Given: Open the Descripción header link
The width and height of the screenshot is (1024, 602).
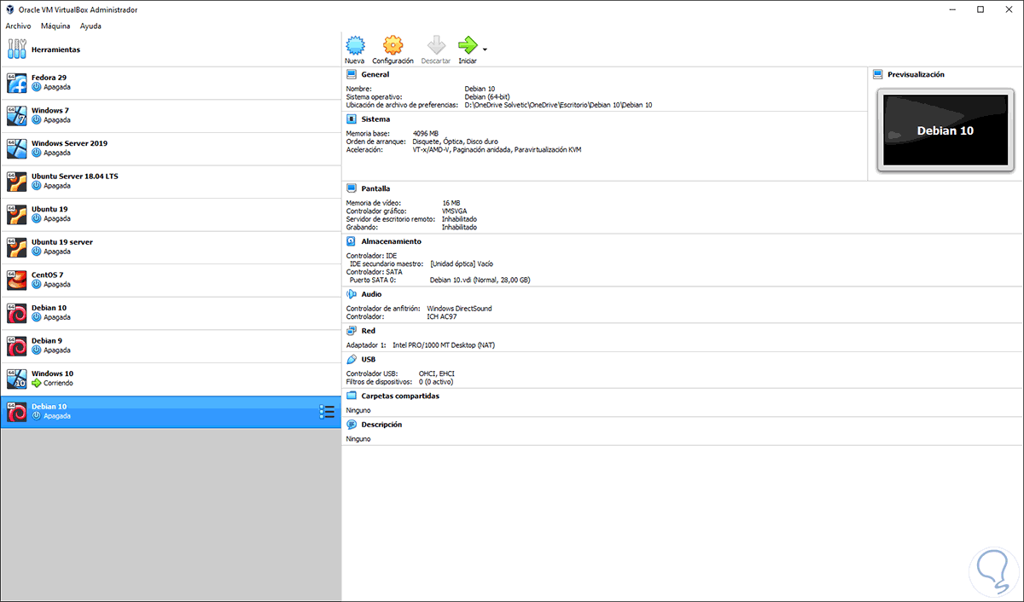Looking at the screenshot, I should pyautogui.click(x=381, y=424).
